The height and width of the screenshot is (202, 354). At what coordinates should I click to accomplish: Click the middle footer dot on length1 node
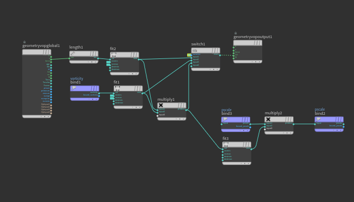(92, 62)
